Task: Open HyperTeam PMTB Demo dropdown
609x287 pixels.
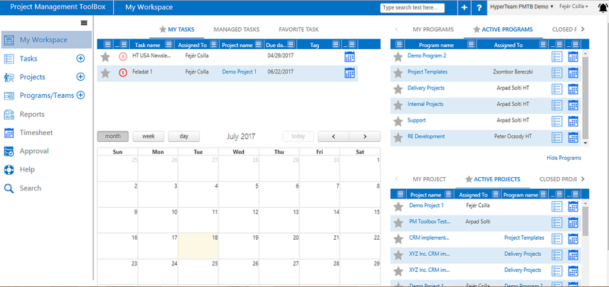Action: pos(522,6)
